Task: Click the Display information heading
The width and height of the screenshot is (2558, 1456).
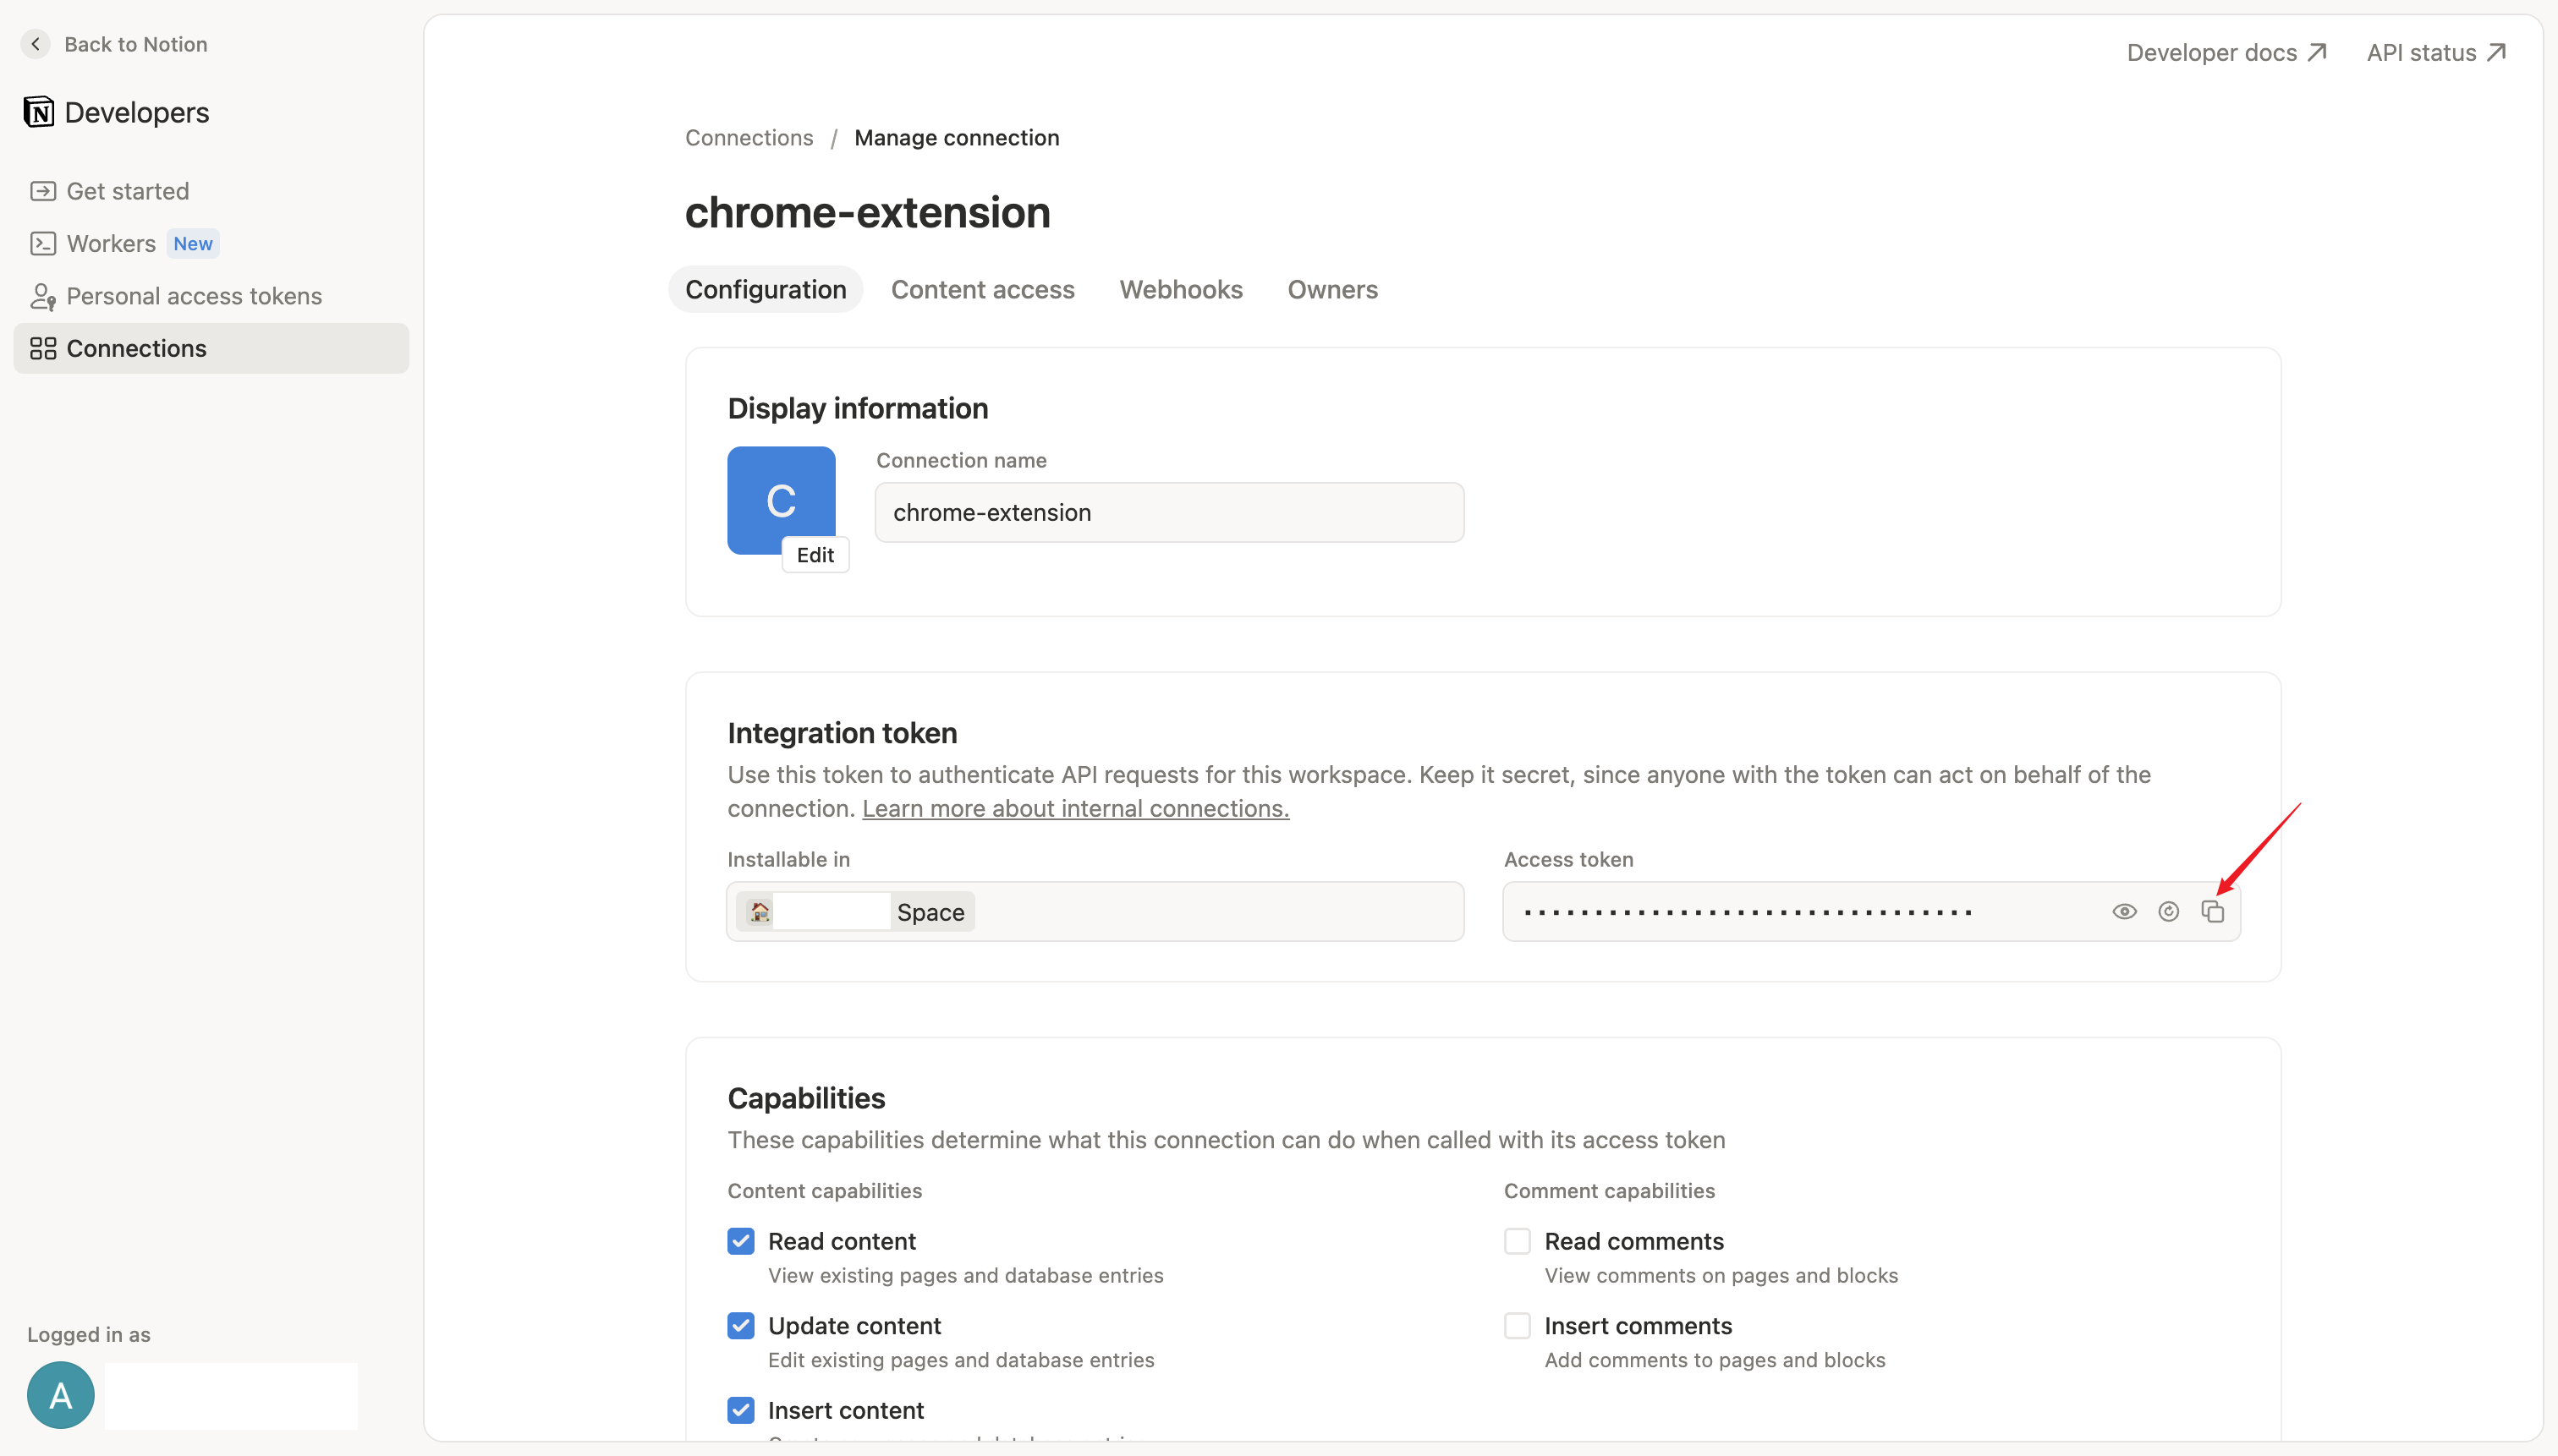Action: point(858,408)
